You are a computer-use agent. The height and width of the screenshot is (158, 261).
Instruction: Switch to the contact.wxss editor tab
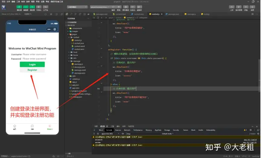click(138, 14)
